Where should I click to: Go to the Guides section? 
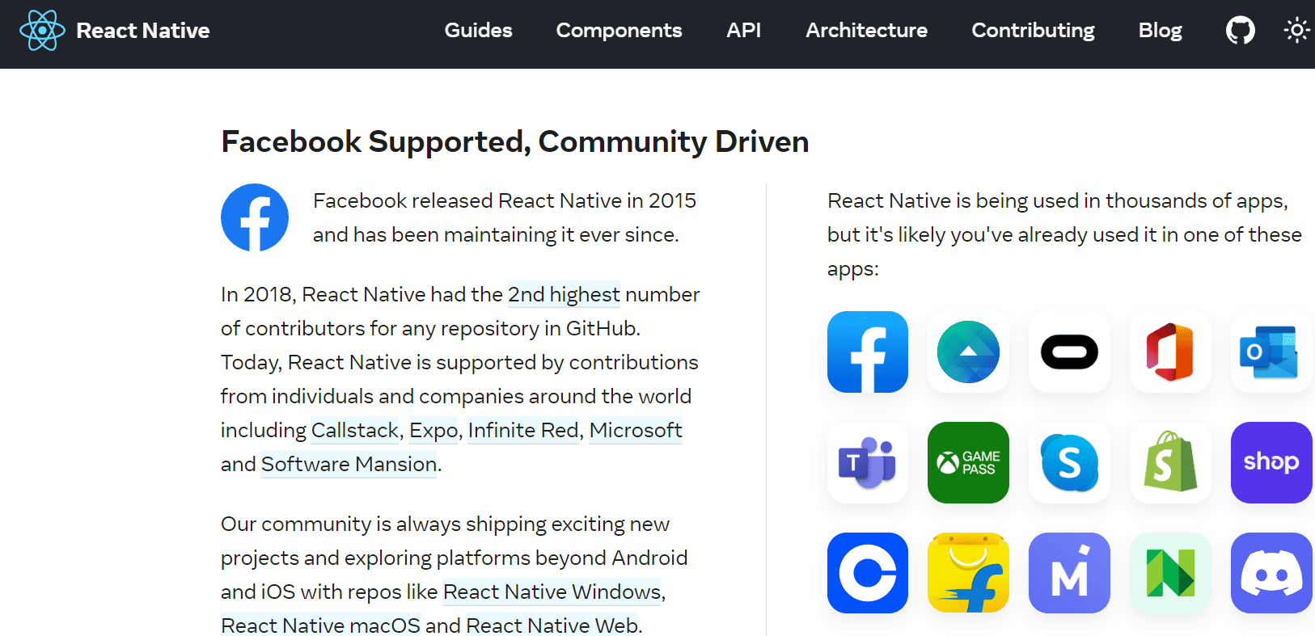(478, 31)
